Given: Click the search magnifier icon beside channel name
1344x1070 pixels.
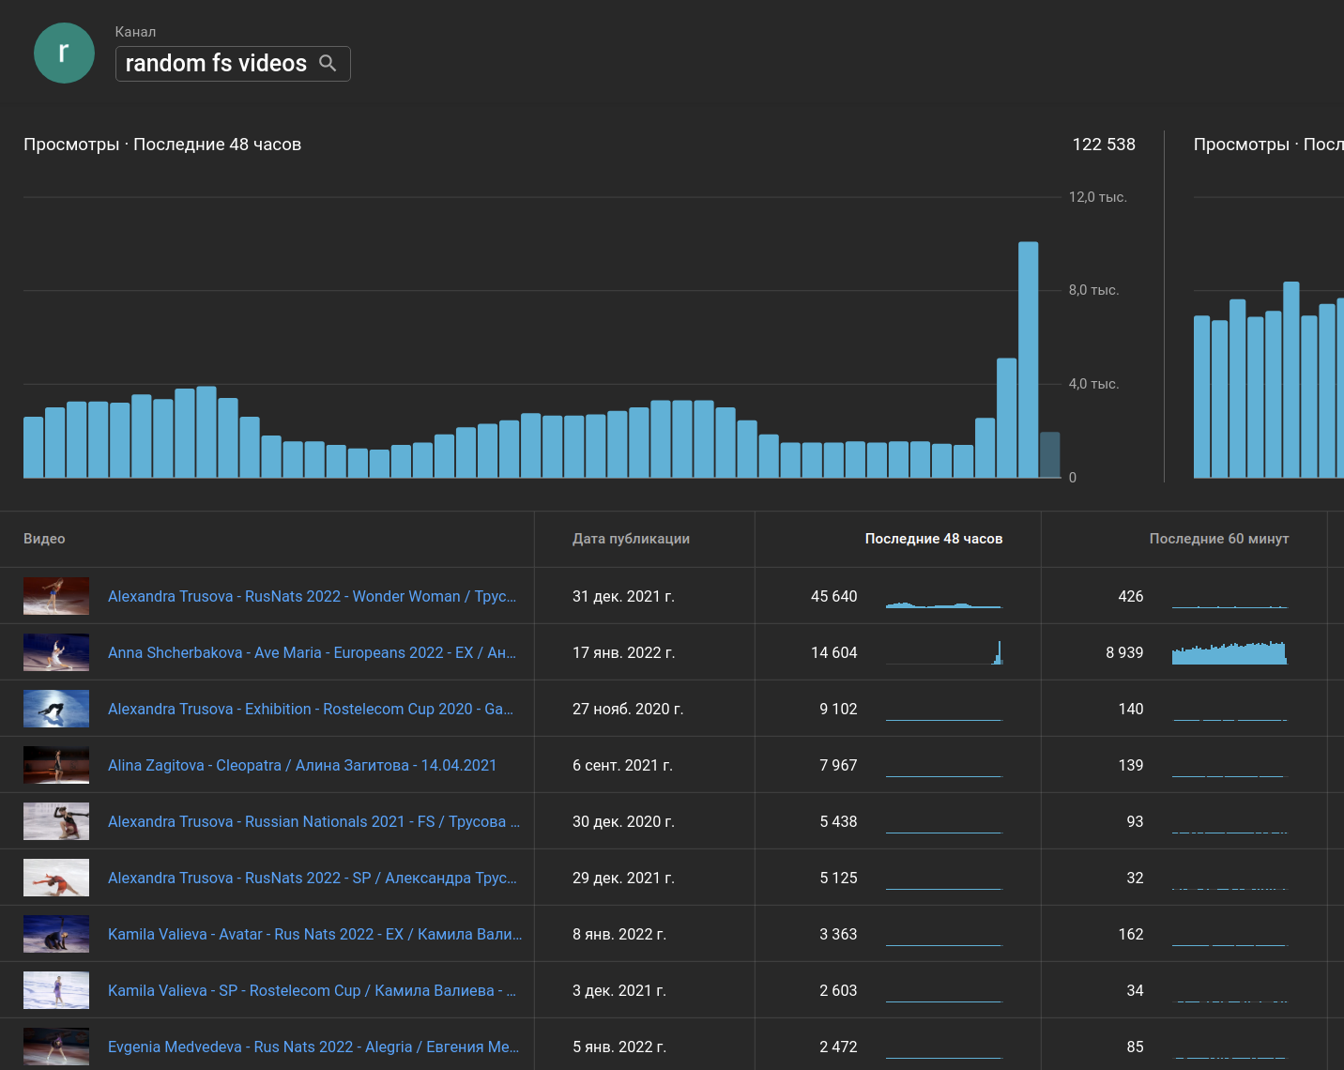Looking at the screenshot, I should (328, 63).
